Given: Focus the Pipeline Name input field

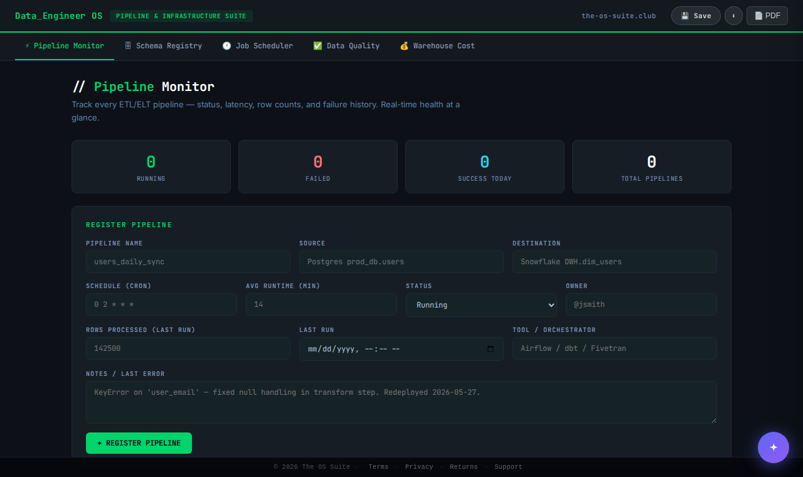Looking at the screenshot, I should (x=188, y=262).
